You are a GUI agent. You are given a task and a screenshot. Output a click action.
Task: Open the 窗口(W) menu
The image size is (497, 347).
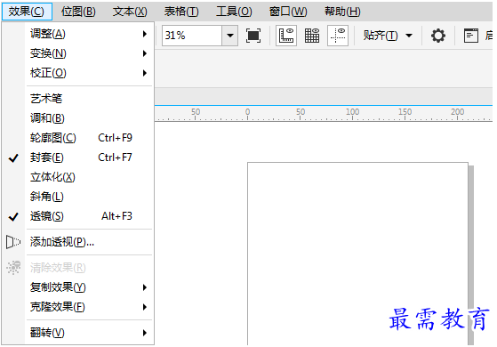pos(288,12)
